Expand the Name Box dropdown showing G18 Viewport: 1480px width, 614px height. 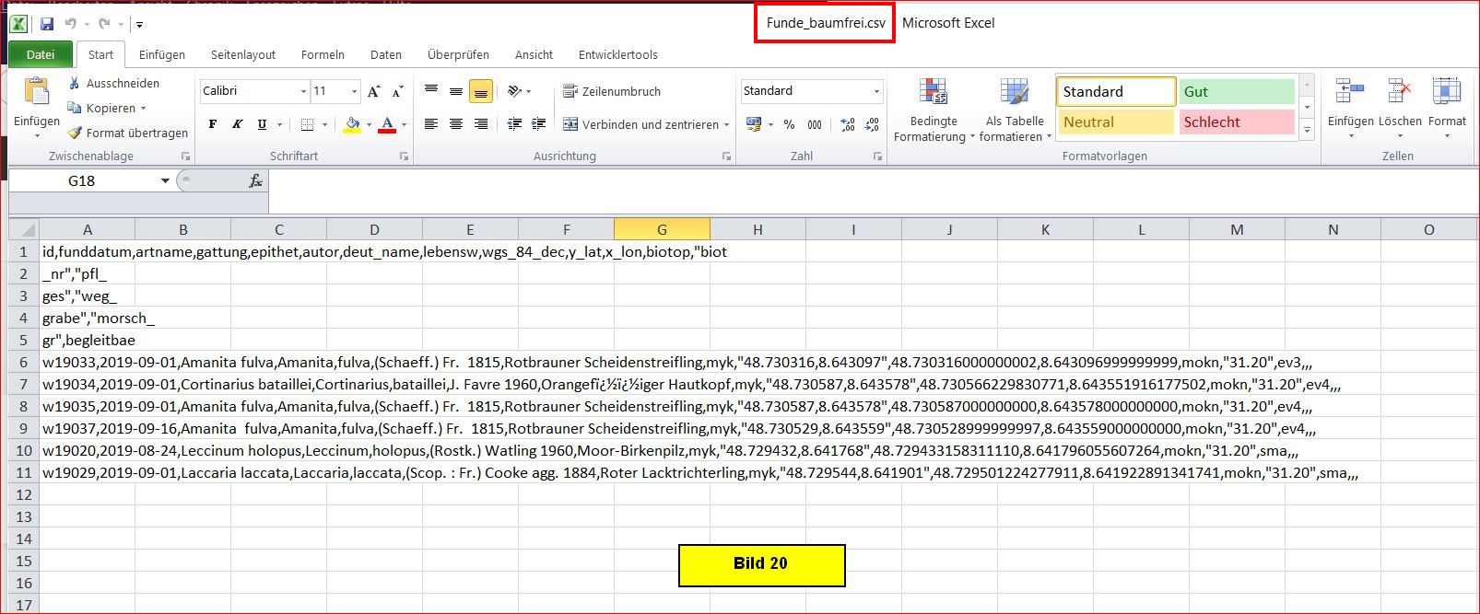[x=165, y=181]
